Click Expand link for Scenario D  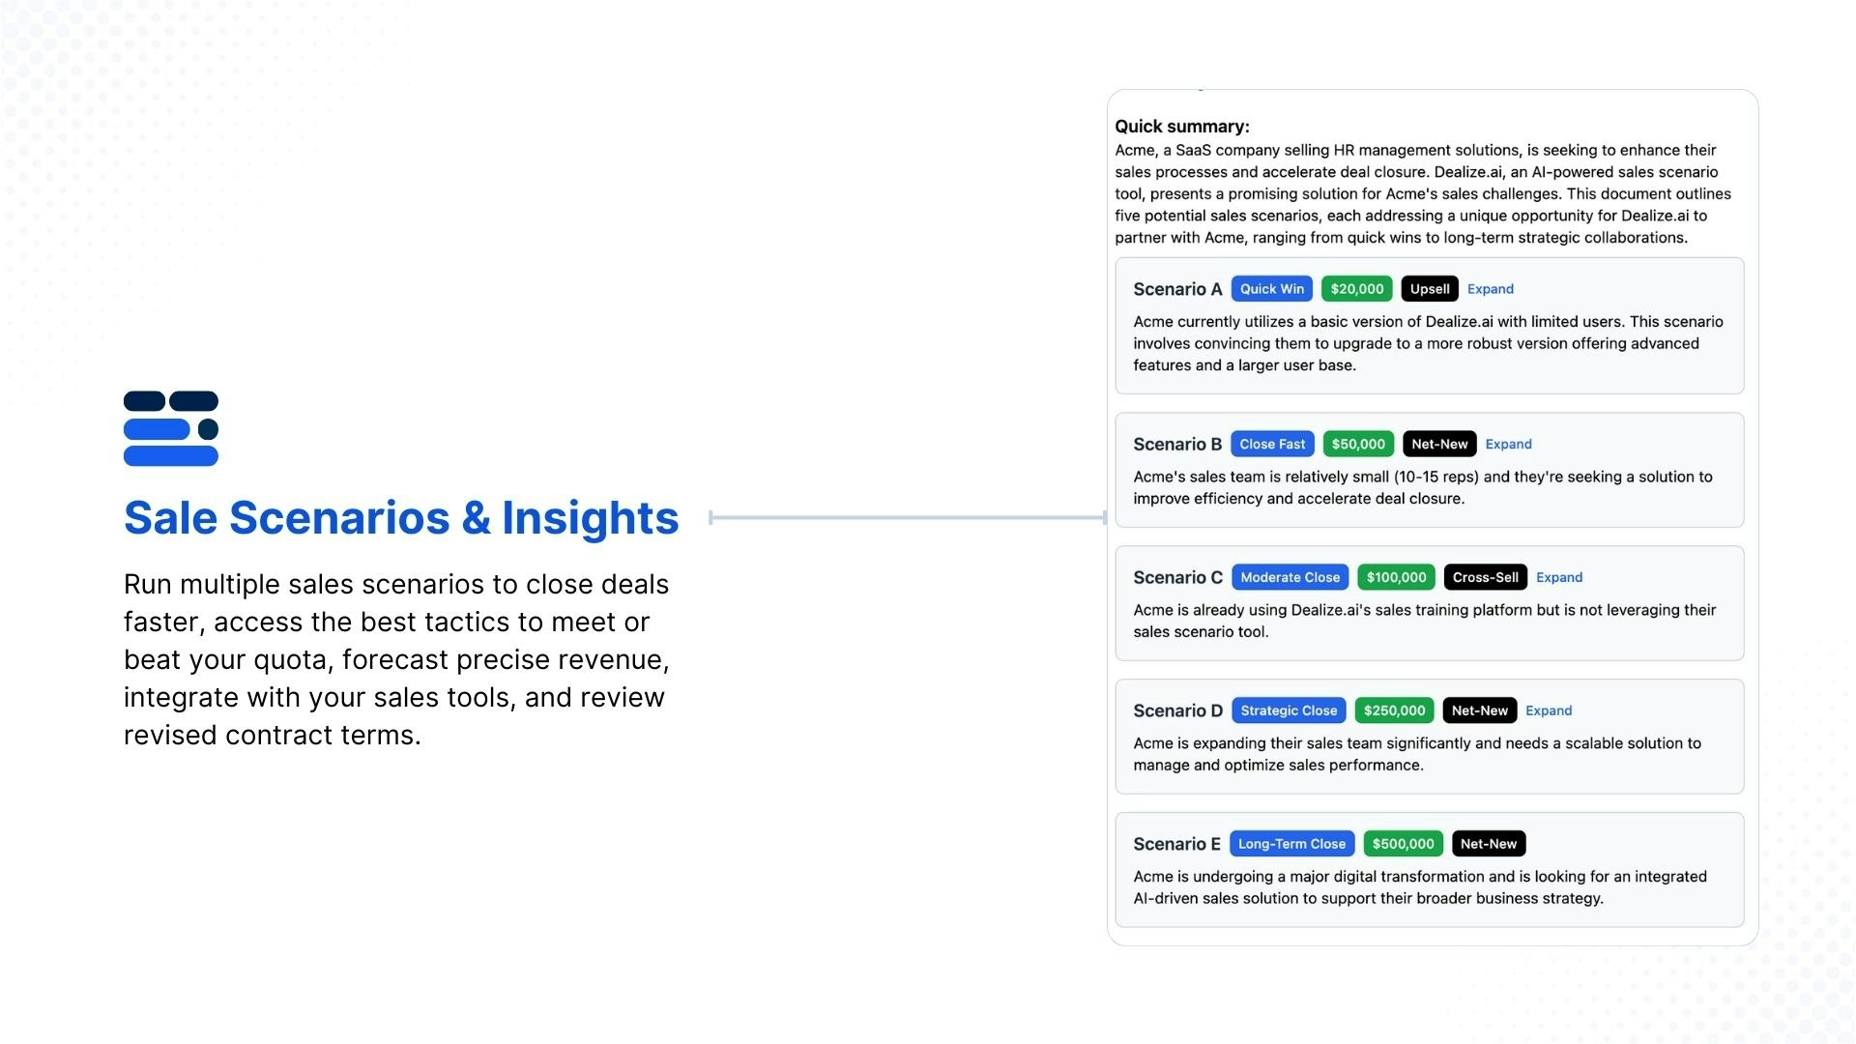[x=1549, y=710]
